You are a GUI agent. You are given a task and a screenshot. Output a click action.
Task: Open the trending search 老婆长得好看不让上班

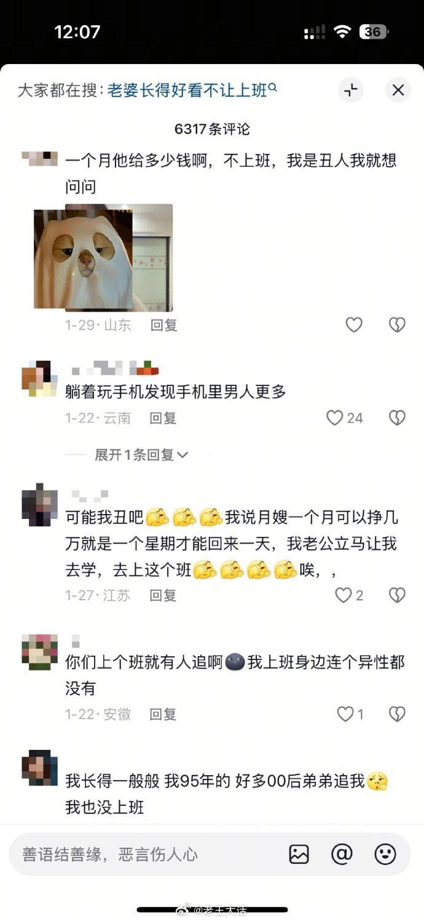pyautogui.click(x=192, y=90)
